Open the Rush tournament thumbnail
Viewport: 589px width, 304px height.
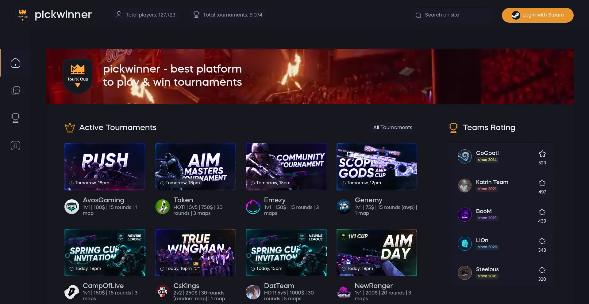coord(105,167)
